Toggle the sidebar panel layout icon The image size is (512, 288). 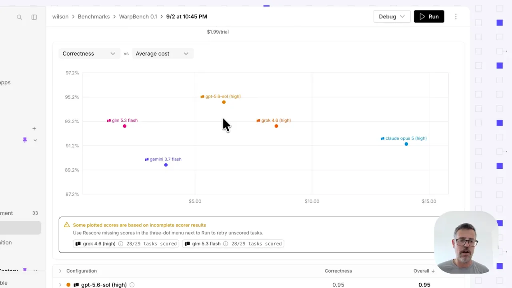(34, 17)
